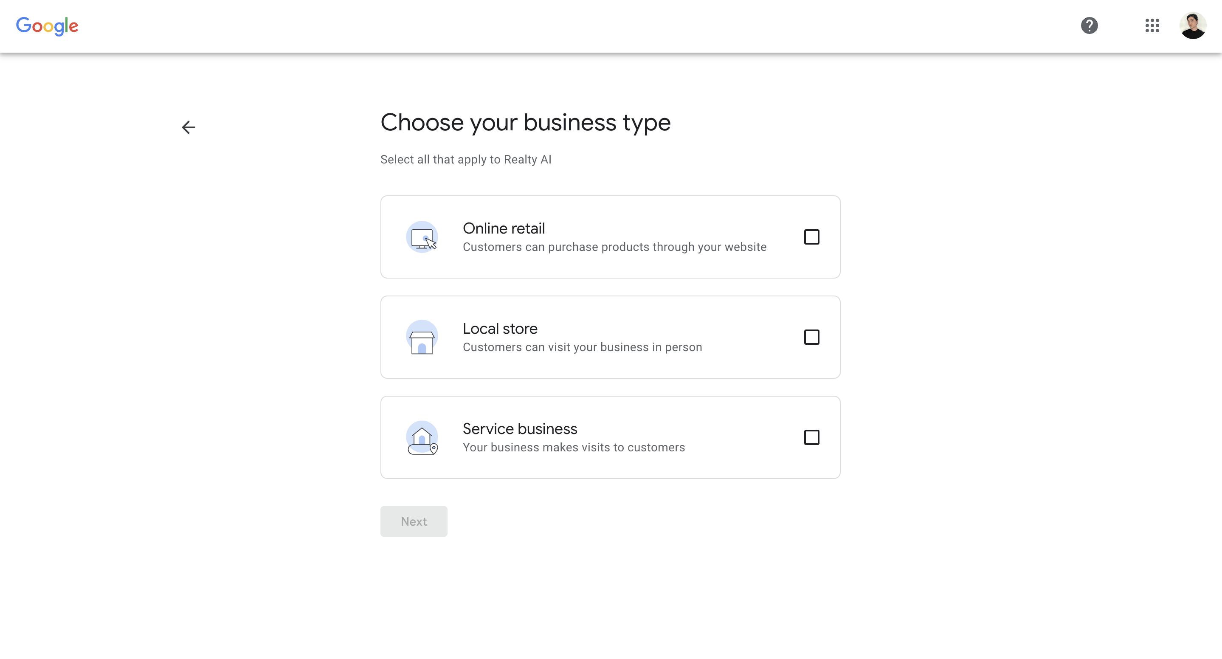Viewport: 1222px width, 659px height.
Task: Choose the Service business heading
Action: pyautogui.click(x=520, y=428)
